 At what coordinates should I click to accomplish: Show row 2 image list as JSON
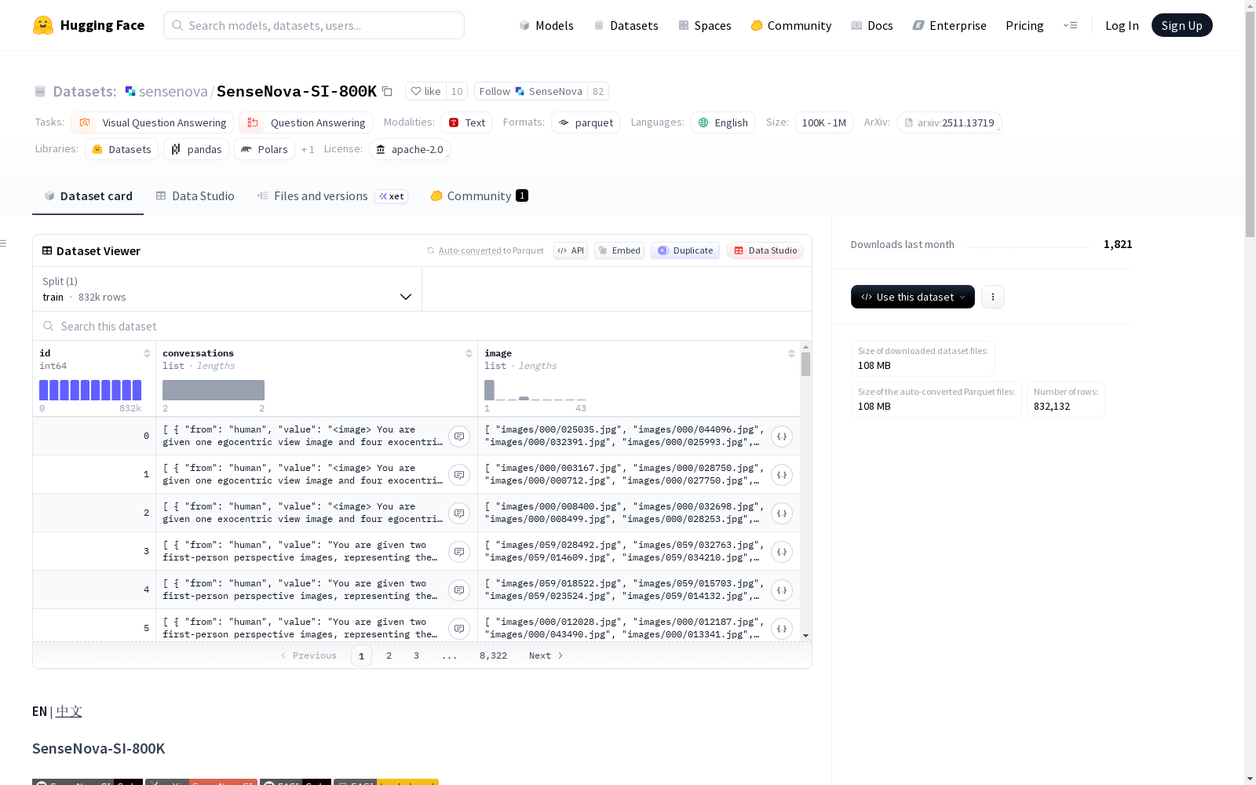782,513
